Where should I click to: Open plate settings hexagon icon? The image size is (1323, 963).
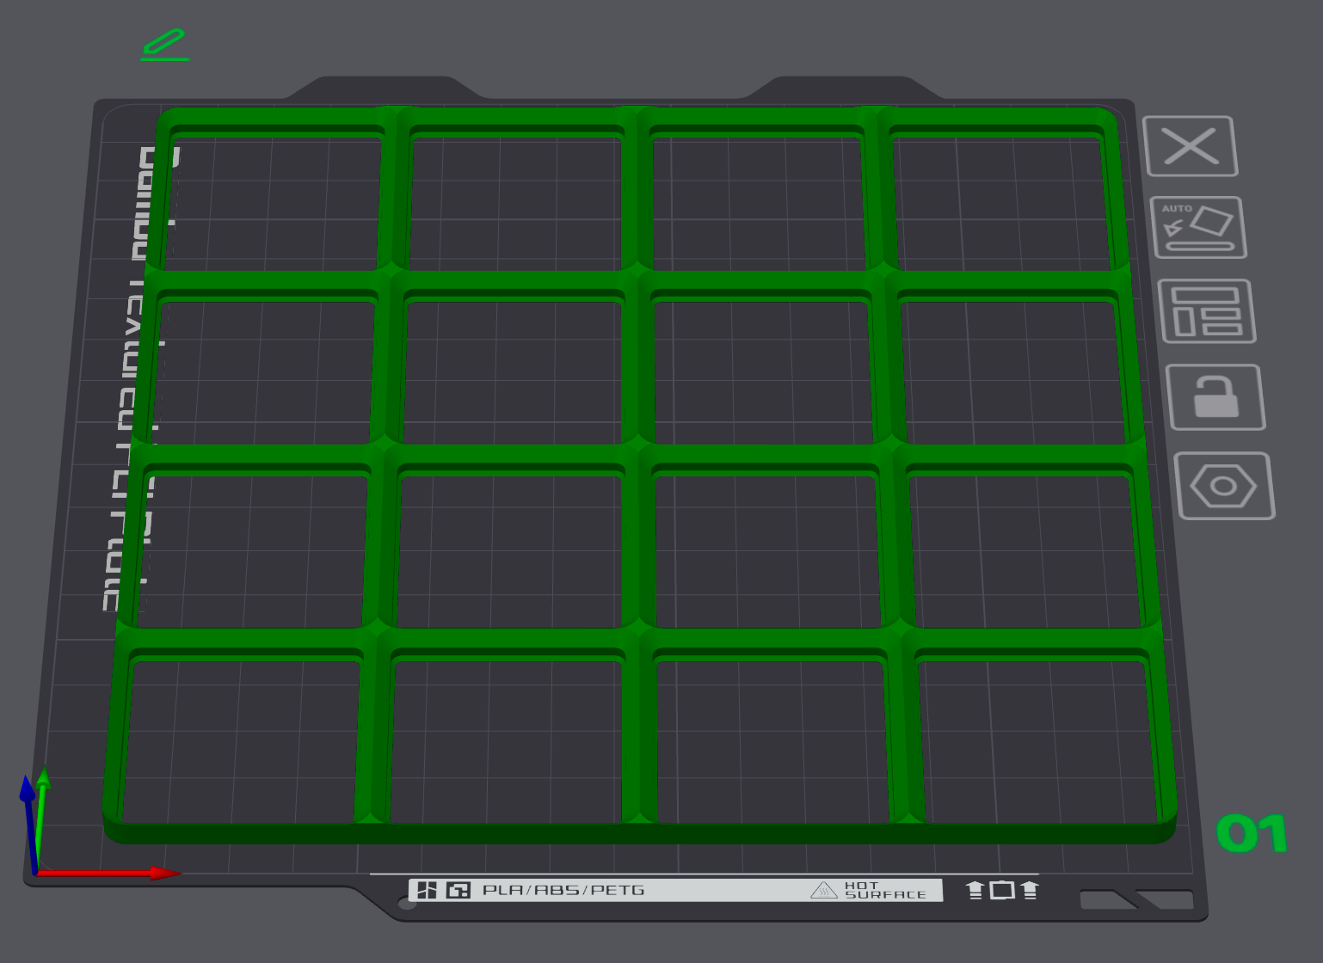click(x=1224, y=486)
